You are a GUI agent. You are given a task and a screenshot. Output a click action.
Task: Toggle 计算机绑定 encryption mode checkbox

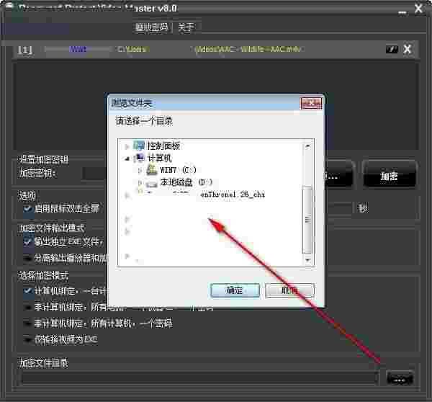[x=27, y=291]
